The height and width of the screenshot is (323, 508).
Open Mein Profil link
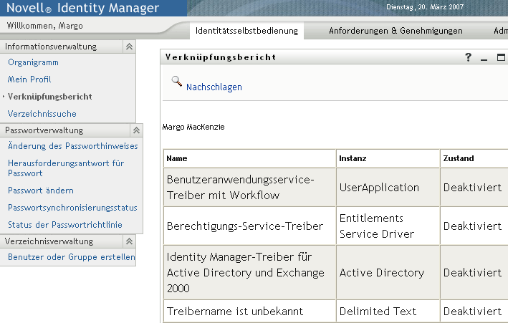(x=29, y=79)
